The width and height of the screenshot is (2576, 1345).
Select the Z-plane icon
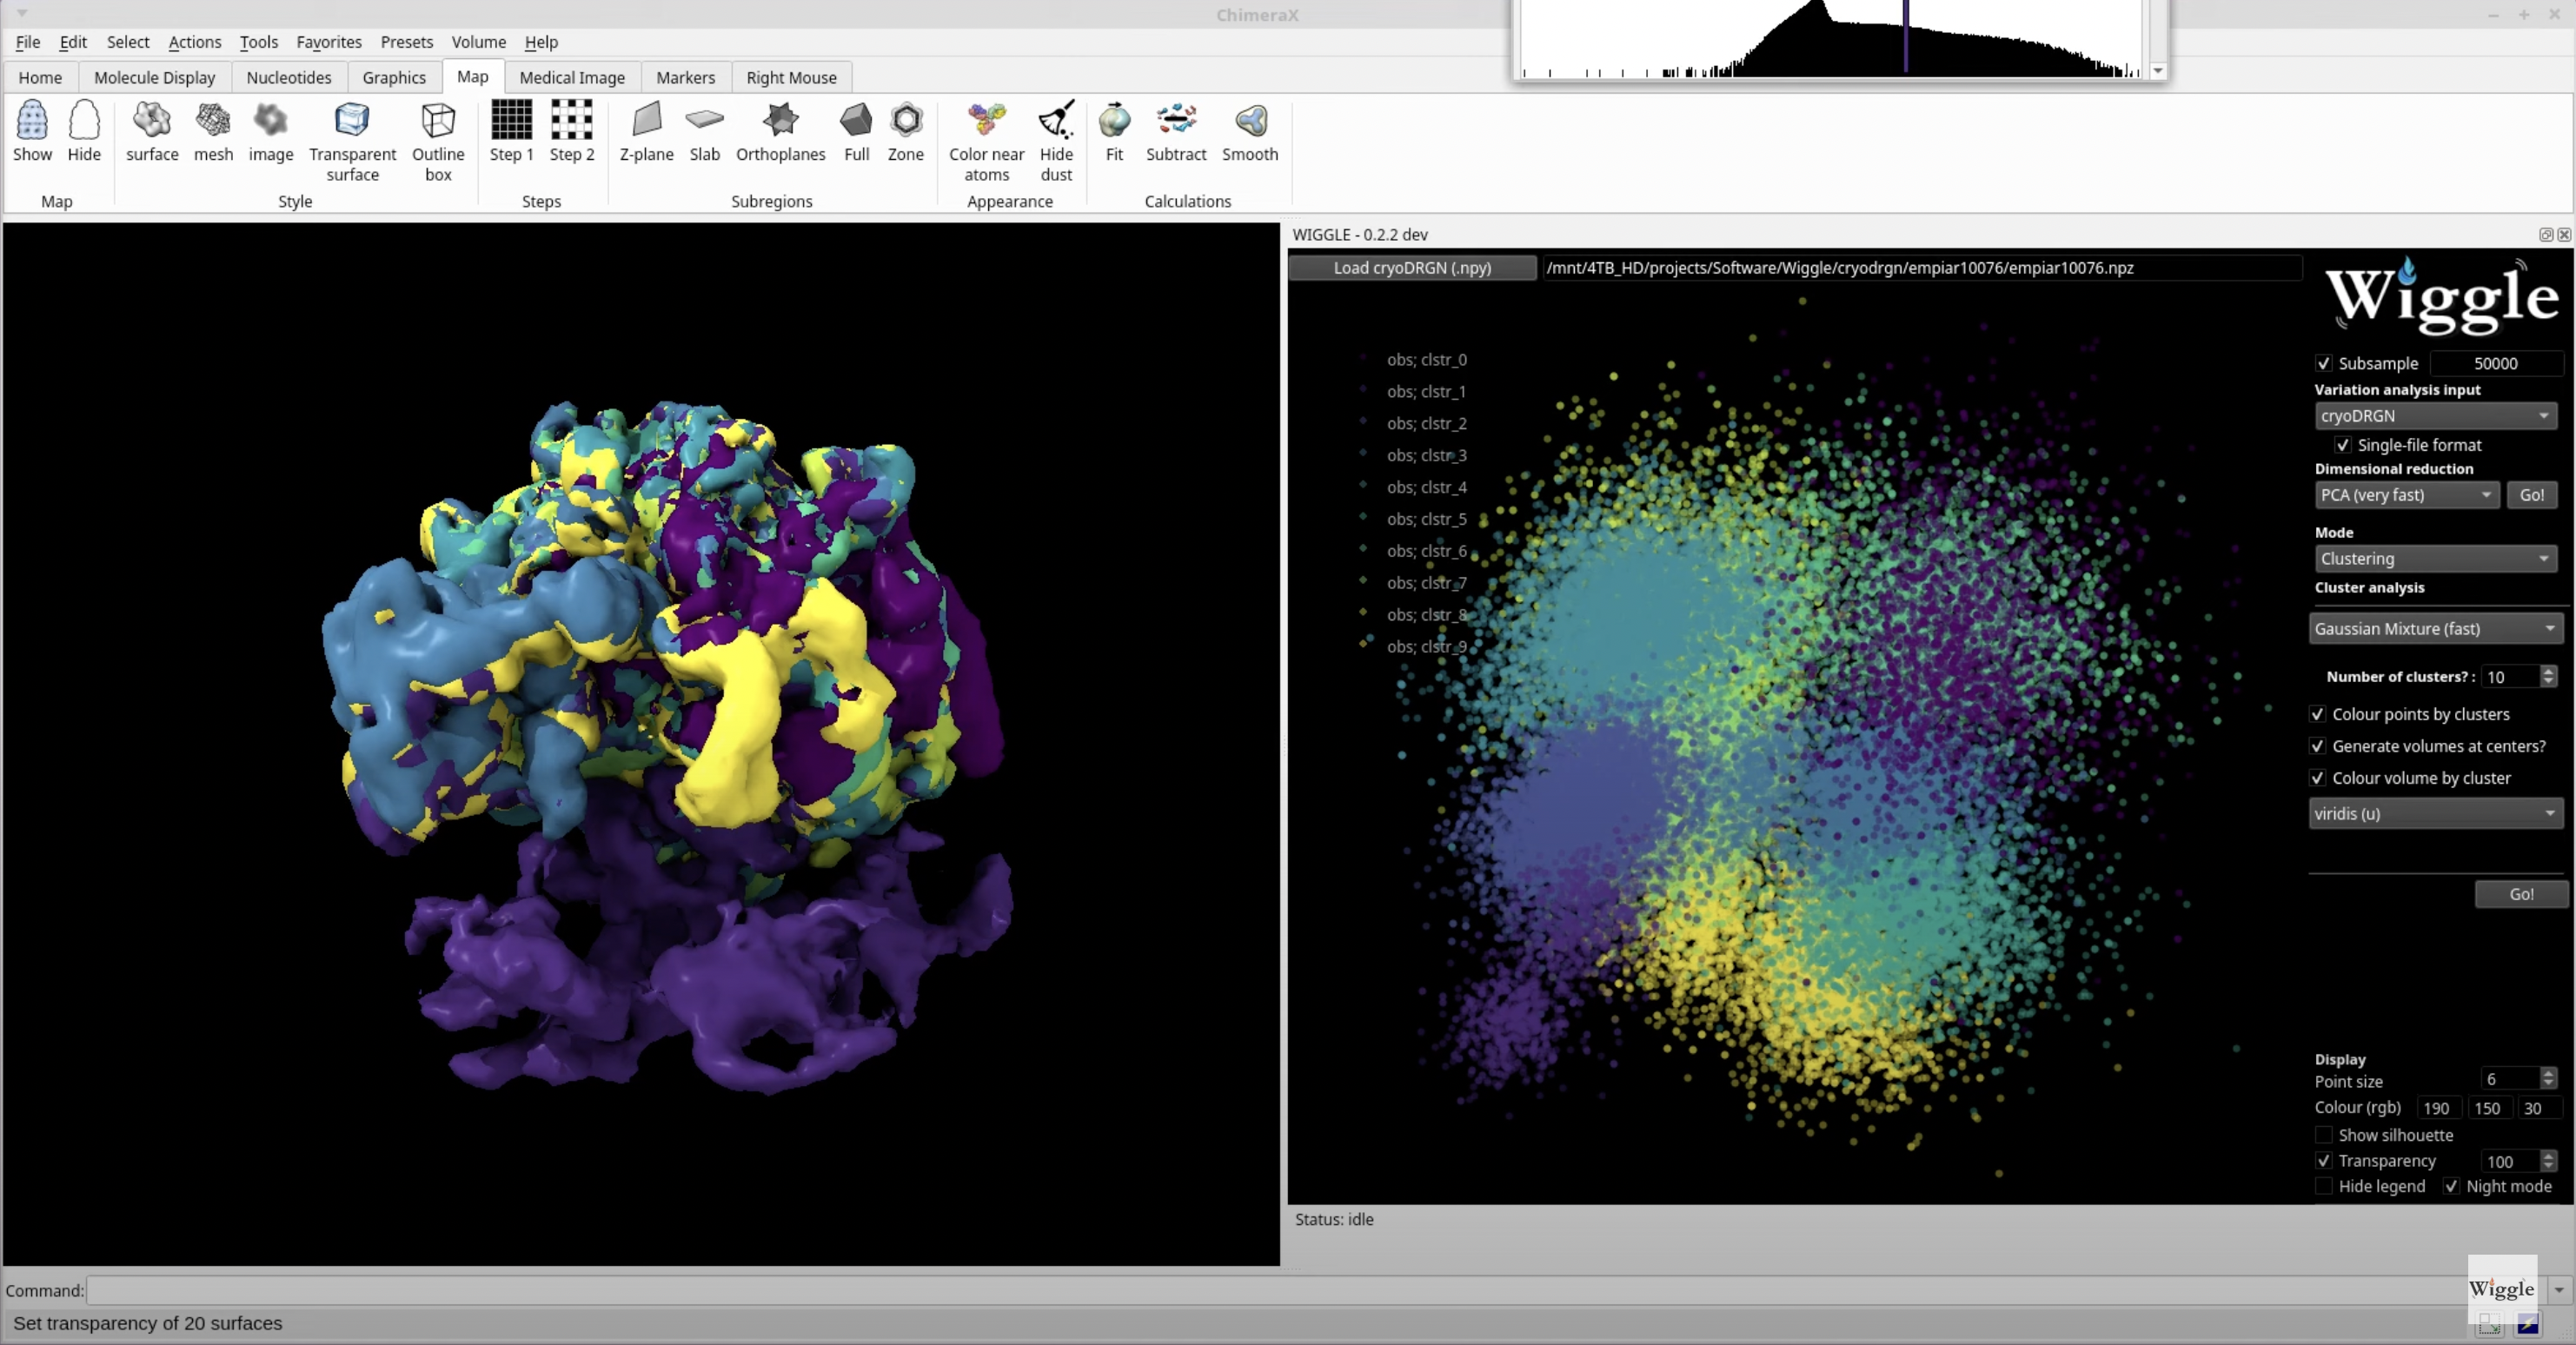tap(646, 121)
